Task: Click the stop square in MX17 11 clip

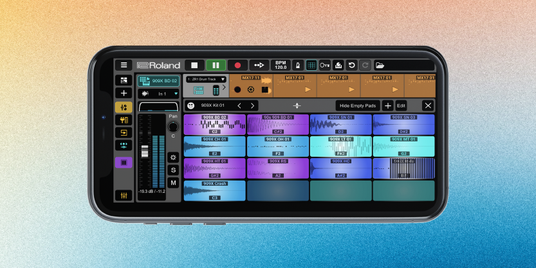Action: pyautogui.click(x=265, y=90)
